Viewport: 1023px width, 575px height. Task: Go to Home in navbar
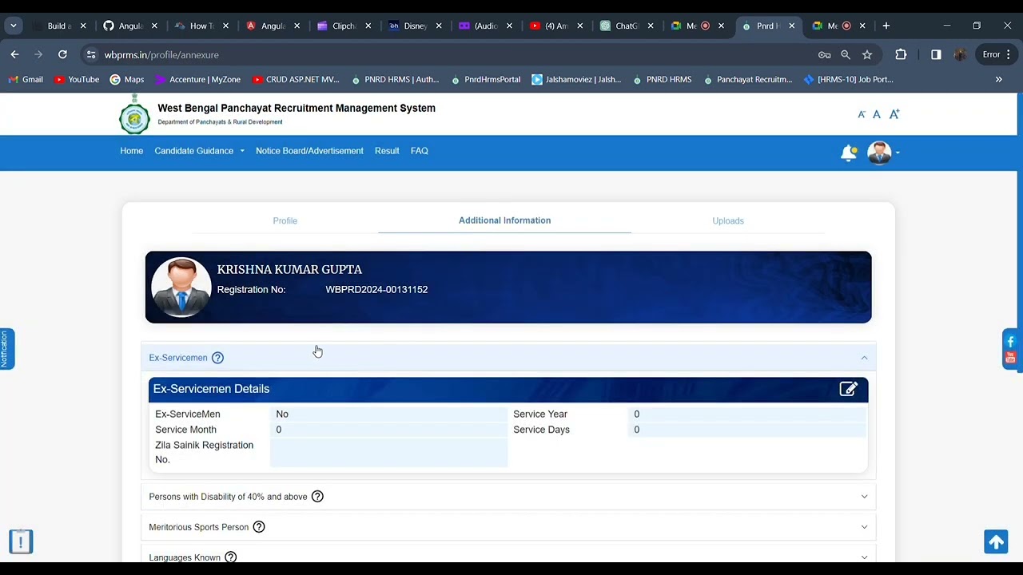(x=132, y=151)
